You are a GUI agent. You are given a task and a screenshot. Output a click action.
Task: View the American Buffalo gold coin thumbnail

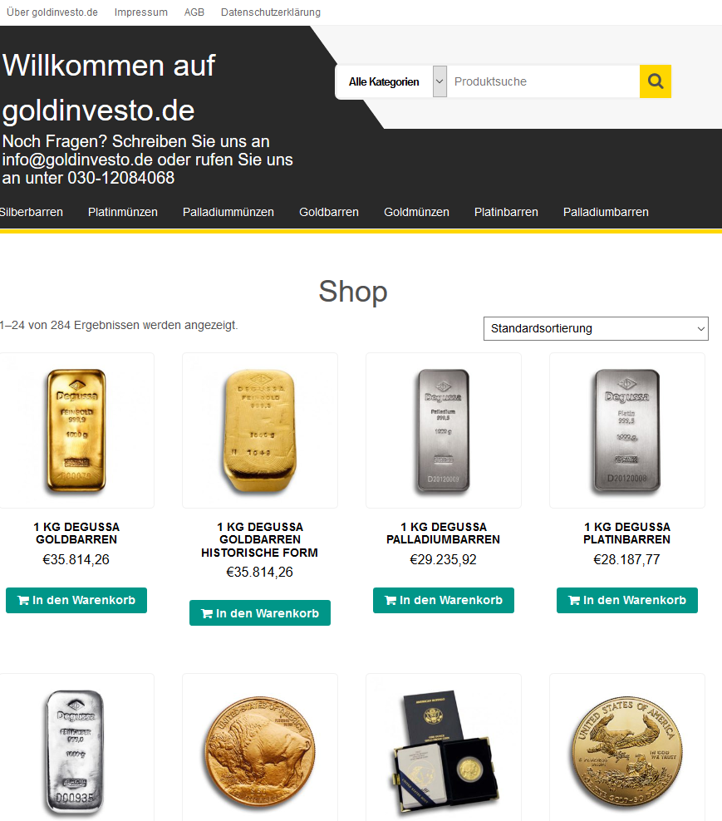coord(260,751)
